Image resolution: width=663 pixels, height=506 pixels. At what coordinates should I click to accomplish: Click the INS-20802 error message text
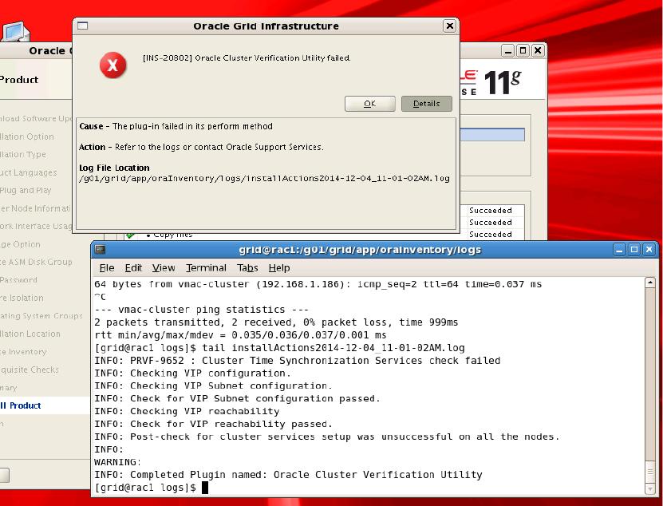coord(247,58)
